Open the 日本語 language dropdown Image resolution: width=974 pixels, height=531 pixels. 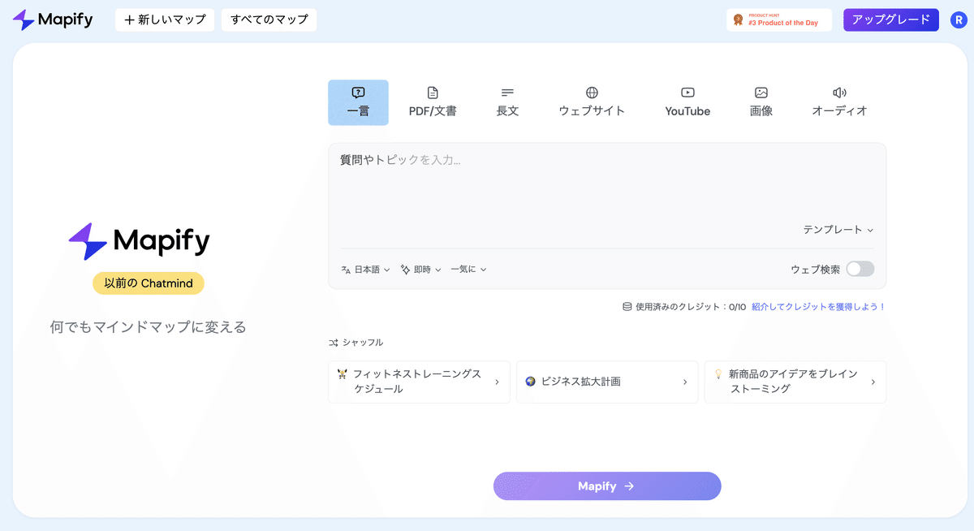364,269
